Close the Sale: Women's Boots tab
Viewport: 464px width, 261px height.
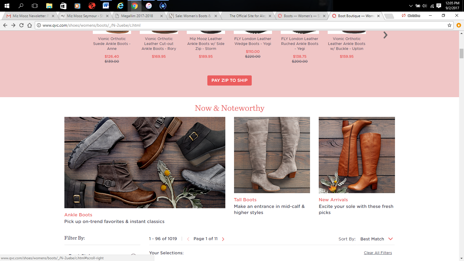coord(216,16)
